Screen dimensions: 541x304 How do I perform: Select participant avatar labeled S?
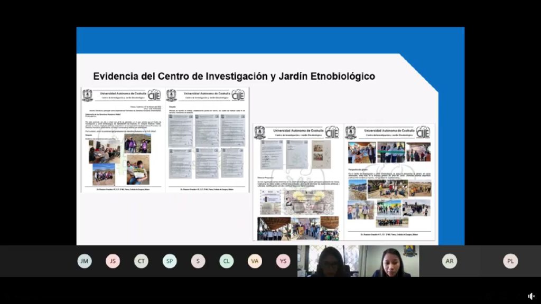198,261
